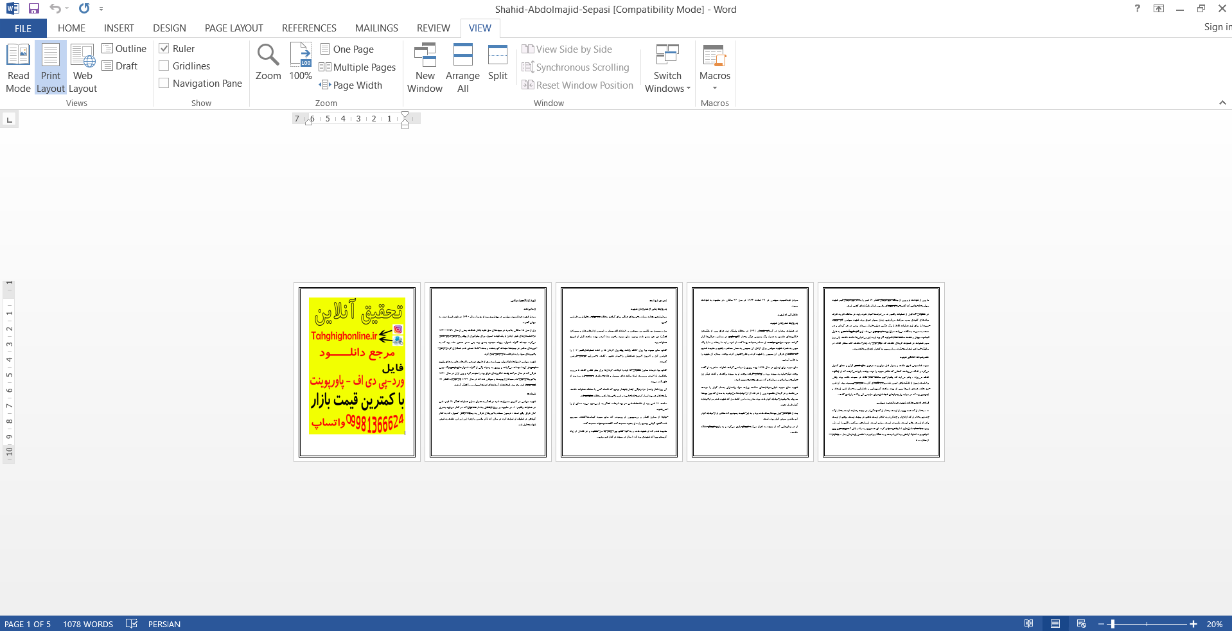Click the Macros button icon
Screen dimensions: 1232x631
(x=714, y=55)
